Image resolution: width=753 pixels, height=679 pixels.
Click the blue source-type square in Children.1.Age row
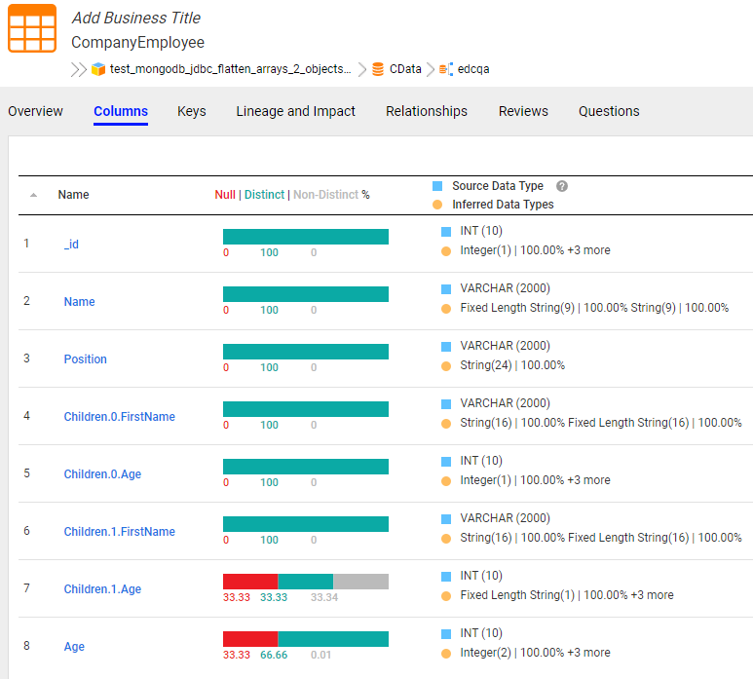(446, 577)
